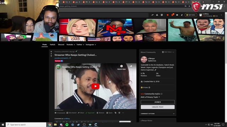Play the embedded YouTube video
227x127 pixels.
(95, 86)
